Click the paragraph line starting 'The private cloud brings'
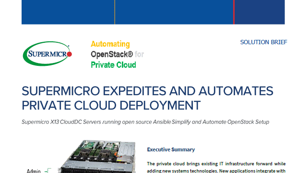Viewport: 307px width, 173px height. (x=216, y=163)
